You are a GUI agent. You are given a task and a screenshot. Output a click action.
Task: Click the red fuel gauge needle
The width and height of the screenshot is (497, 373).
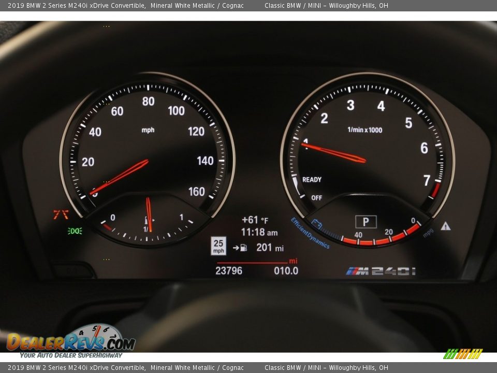pyautogui.click(x=149, y=214)
